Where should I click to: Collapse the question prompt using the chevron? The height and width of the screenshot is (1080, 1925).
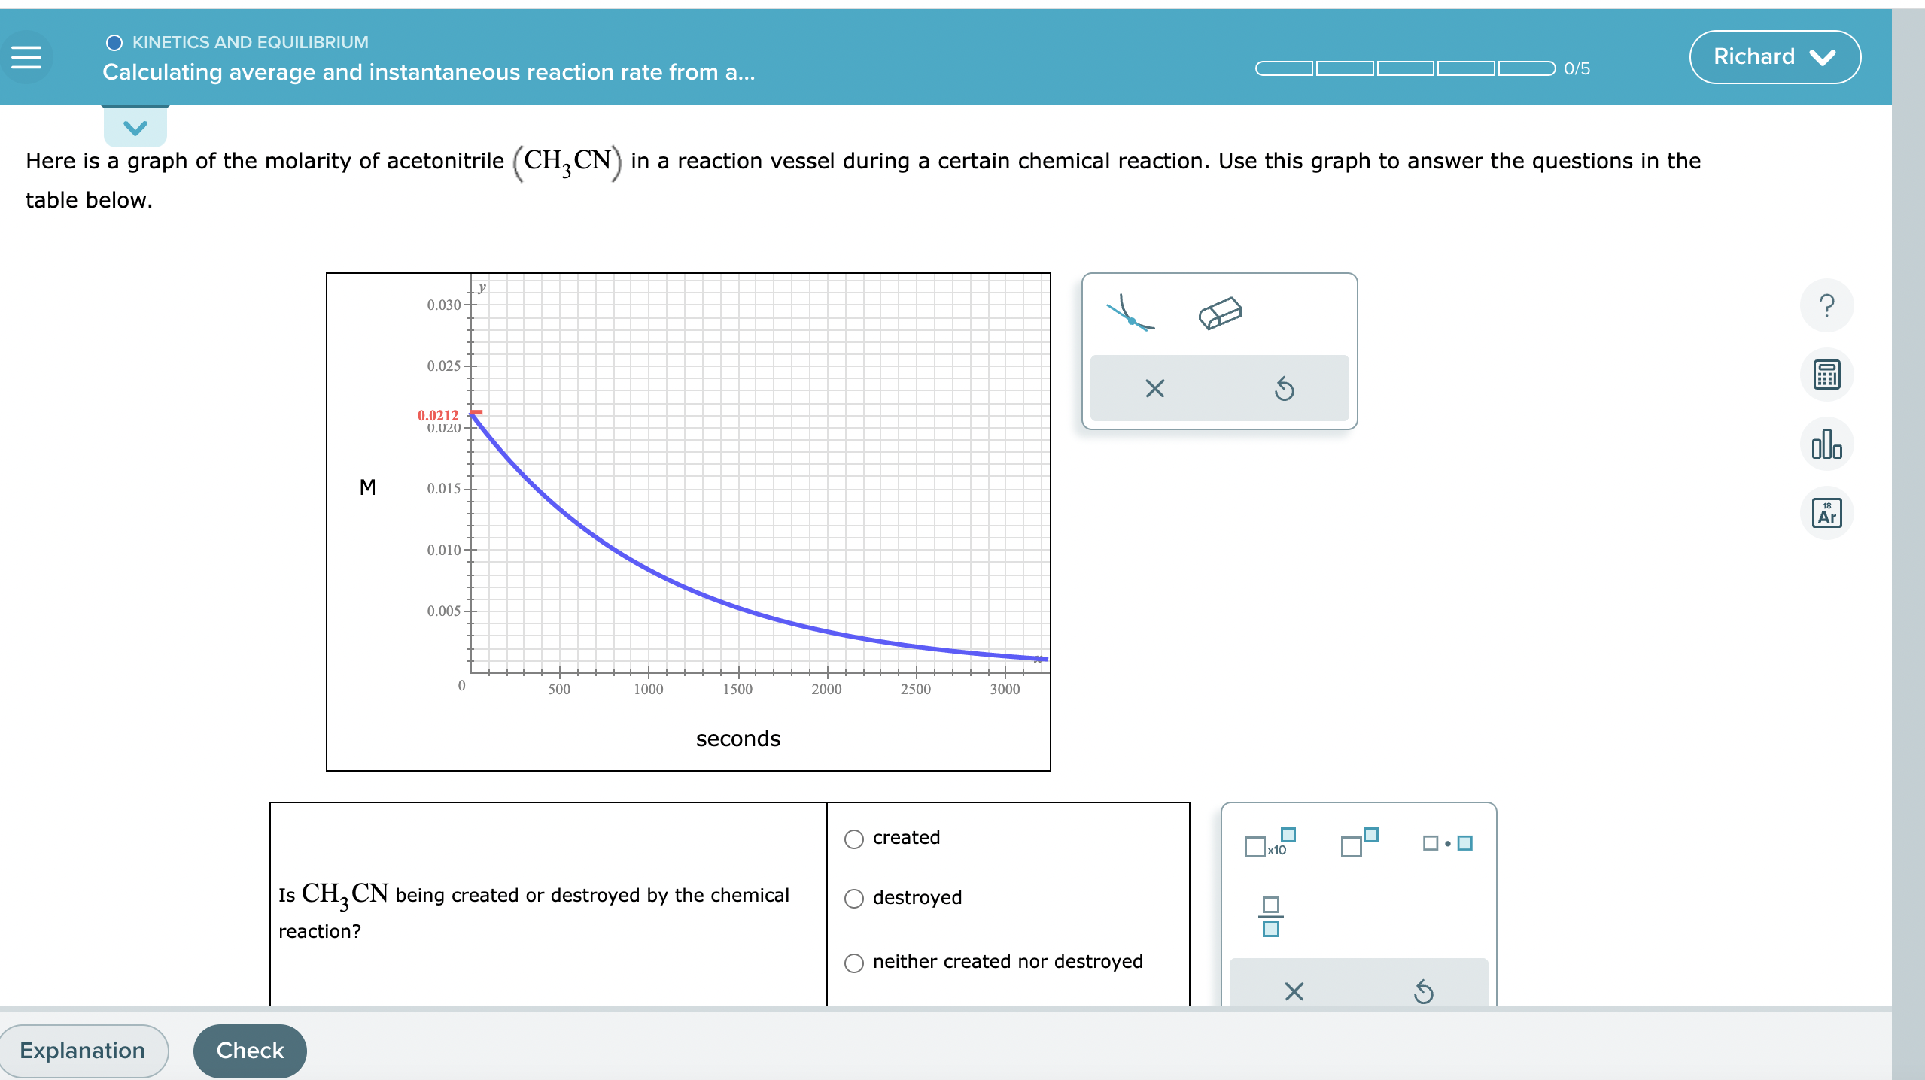coord(134,126)
